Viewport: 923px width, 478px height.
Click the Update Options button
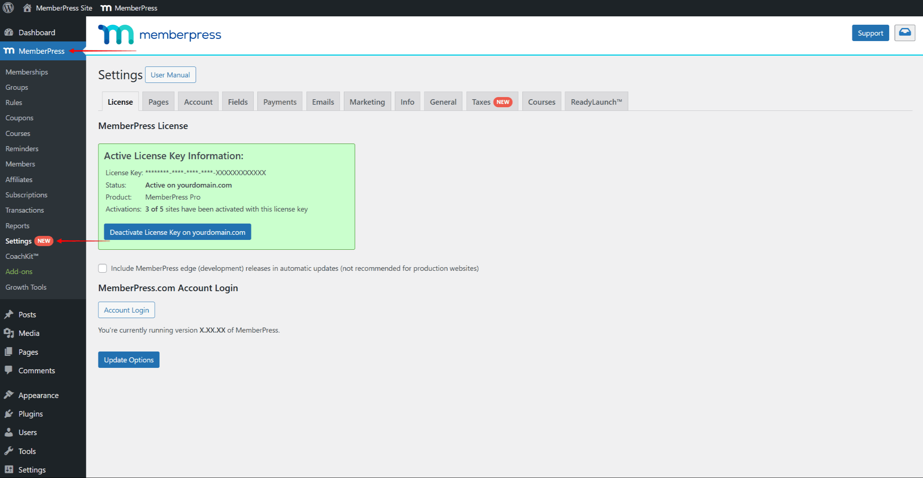(x=129, y=359)
